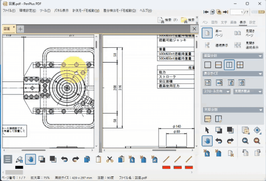Image resolution: width=266 pixels, height=181 pixels.
Task: Add a new tab with the plus button
Action: coord(20,29)
